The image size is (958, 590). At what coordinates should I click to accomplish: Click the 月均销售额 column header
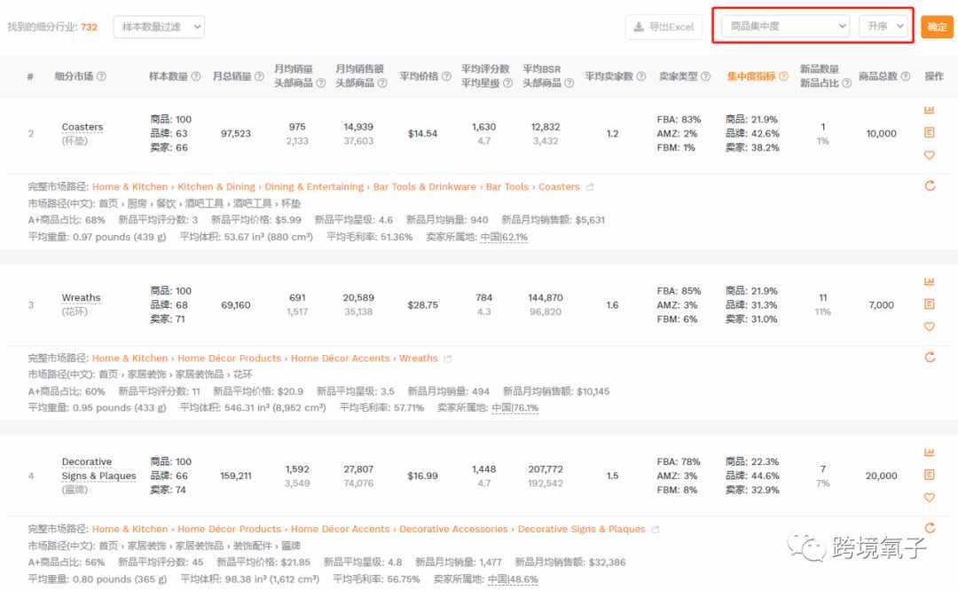coord(359,69)
